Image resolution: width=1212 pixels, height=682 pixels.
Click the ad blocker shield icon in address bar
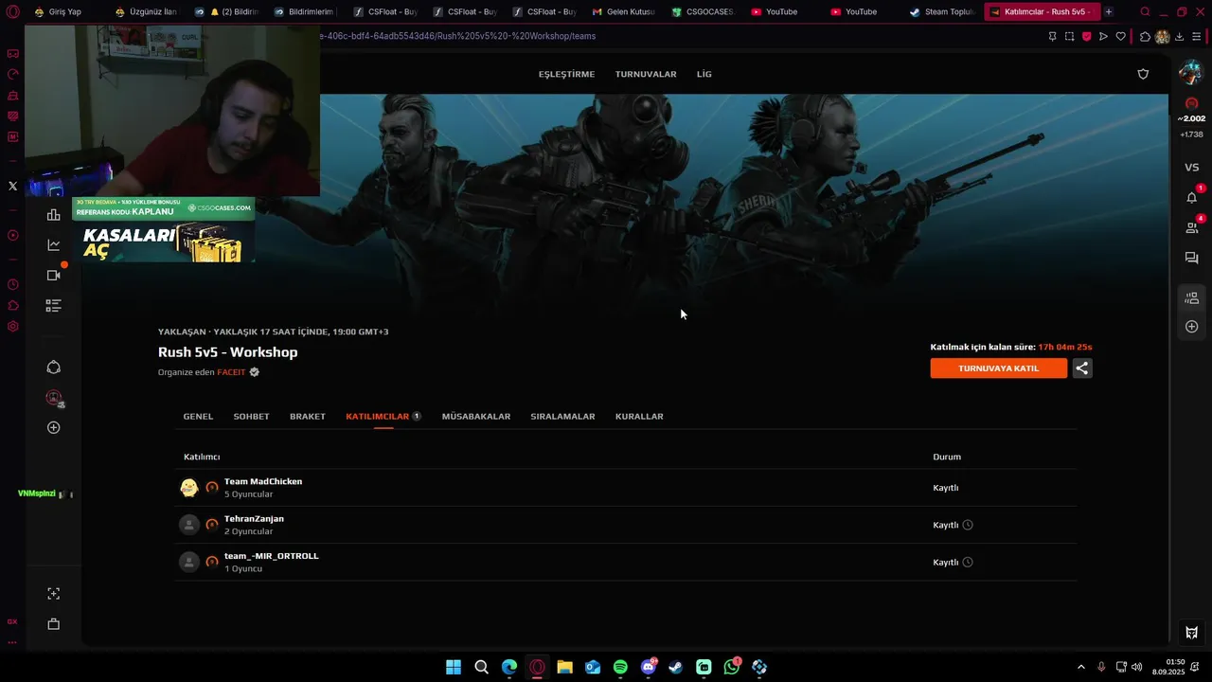click(1086, 36)
